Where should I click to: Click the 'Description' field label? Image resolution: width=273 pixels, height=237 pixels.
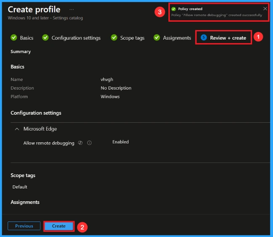(x=22, y=88)
